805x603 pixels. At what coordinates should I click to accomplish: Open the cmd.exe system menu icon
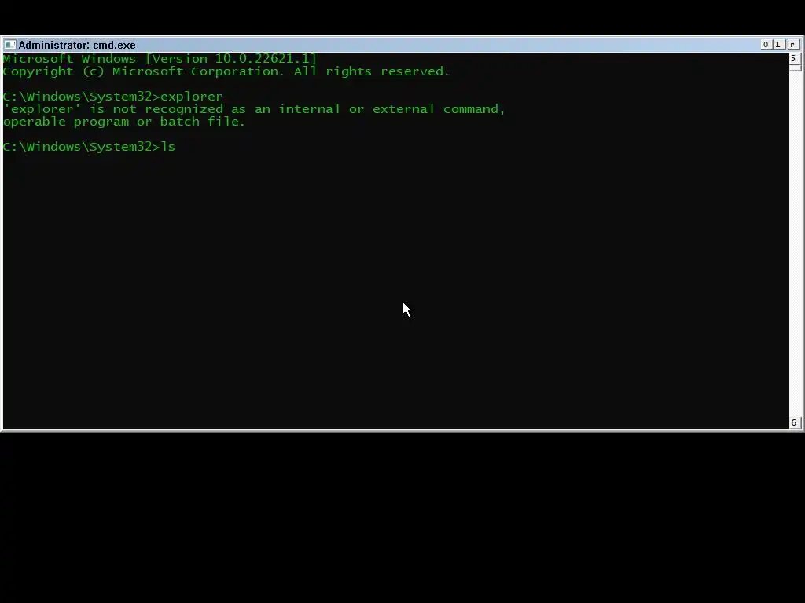[x=9, y=45]
